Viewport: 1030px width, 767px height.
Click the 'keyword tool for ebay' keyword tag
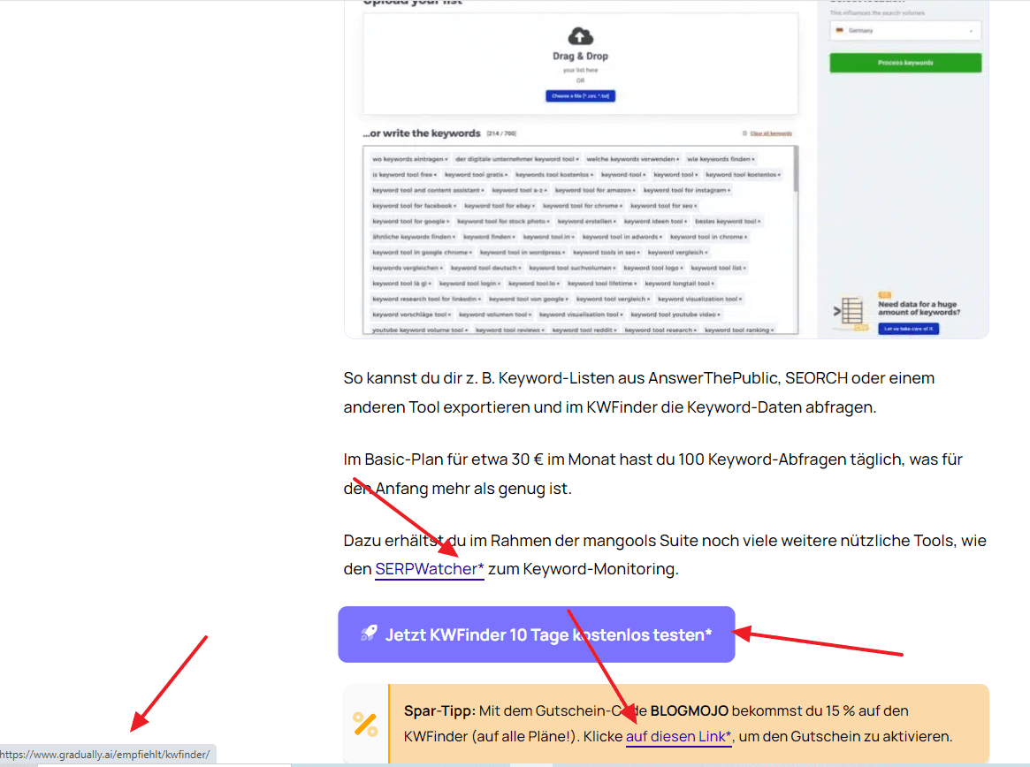(x=500, y=206)
